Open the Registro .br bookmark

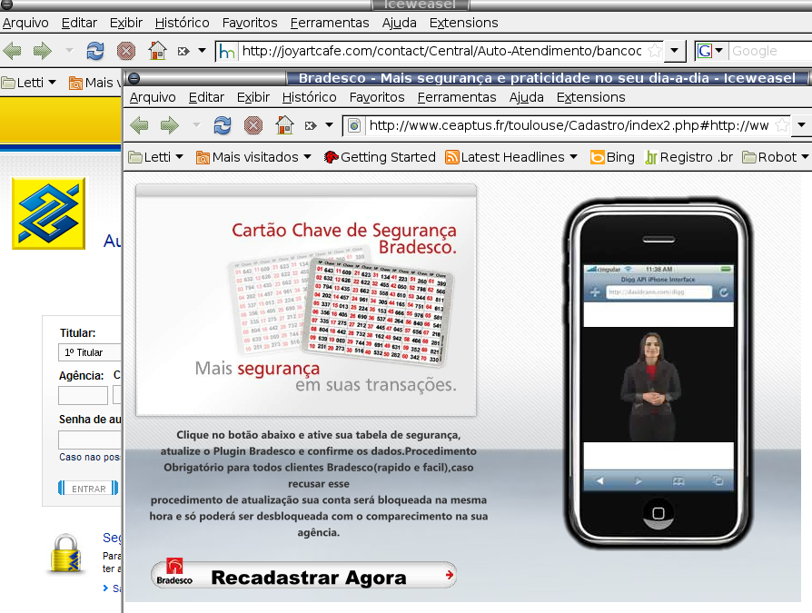point(688,157)
